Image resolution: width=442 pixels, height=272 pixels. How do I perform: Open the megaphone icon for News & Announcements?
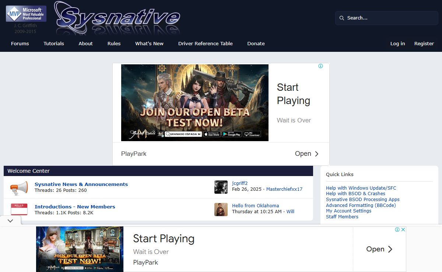(x=19, y=187)
